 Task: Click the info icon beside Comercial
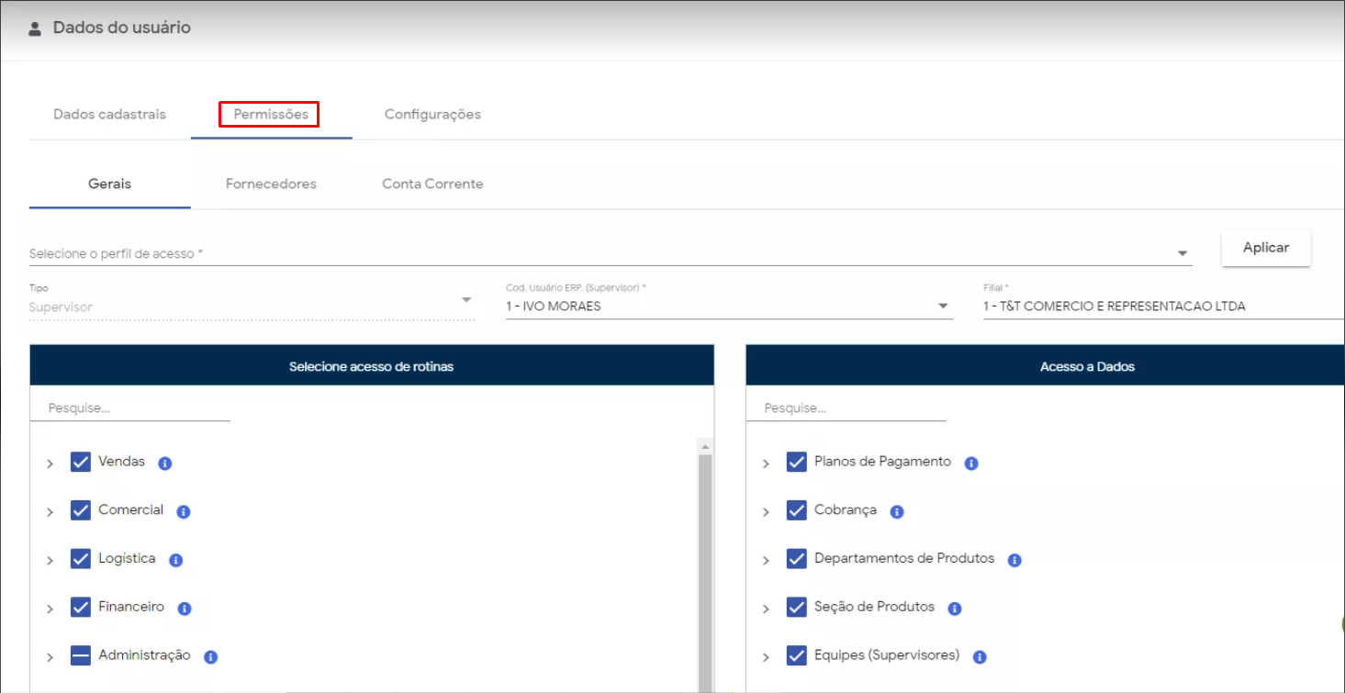[x=184, y=512]
